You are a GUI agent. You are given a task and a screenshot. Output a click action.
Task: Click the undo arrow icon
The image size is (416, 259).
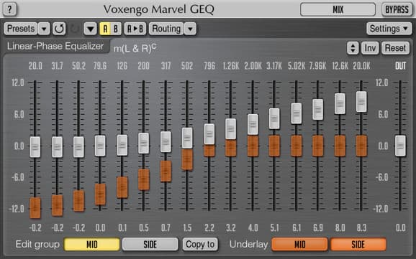pos(59,29)
